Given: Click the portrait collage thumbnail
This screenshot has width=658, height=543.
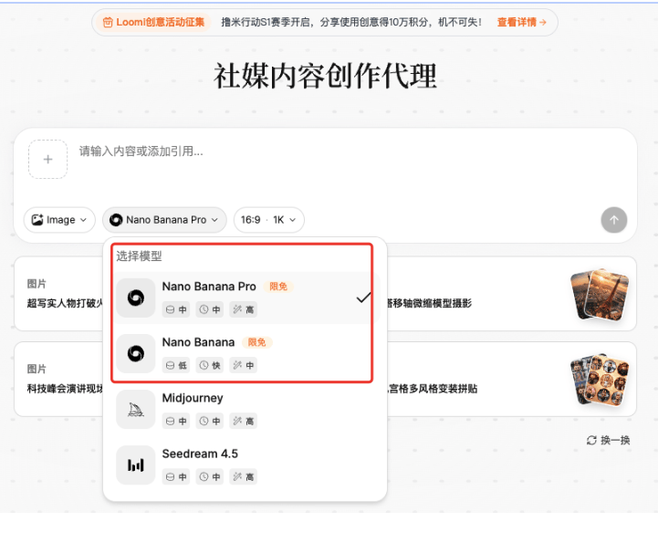Looking at the screenshot, I should tap(601, 380).
